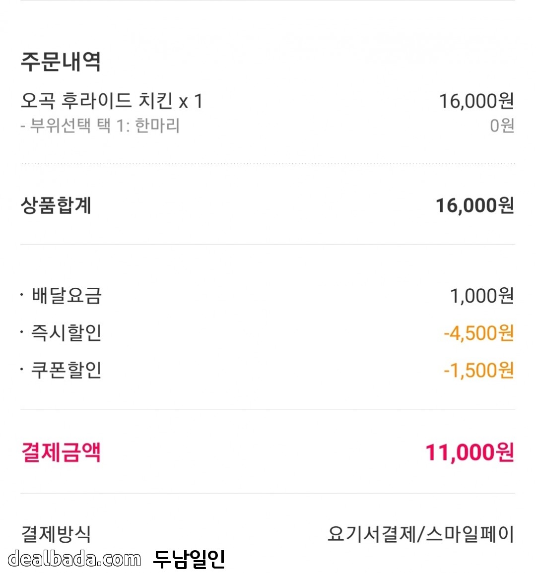Click the 1,000원 delivery fee amount

481,296
